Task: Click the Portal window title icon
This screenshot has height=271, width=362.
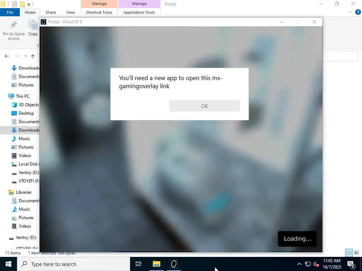Action: [43, 22]
